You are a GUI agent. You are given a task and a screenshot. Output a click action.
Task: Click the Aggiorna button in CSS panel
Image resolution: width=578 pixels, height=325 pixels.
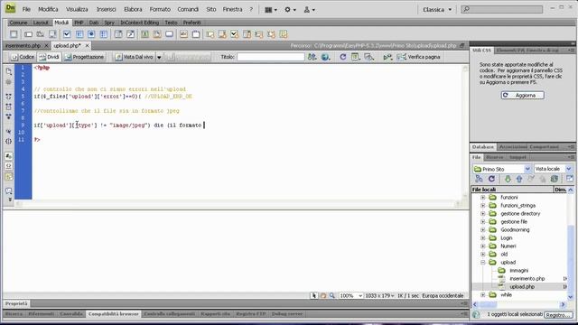tap(522, 95)
